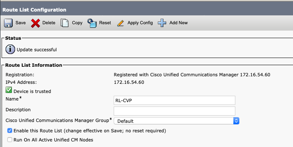Screen dimensions: 293x147
Task: Click IPv4 address value 172.16.54.60
Action: pyautogui.click(x=129, y=82)
